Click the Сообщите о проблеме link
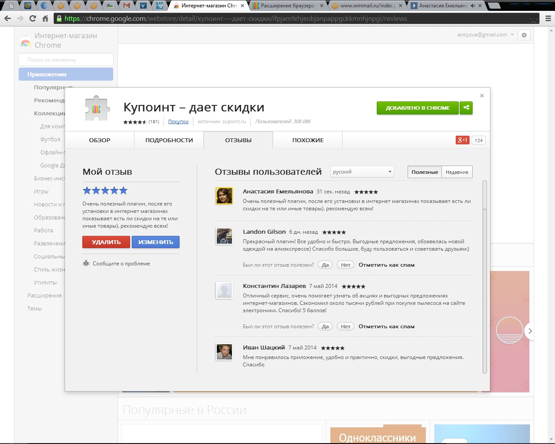Image resolution: width=555 pixels, height=444 pixels. 121,264
